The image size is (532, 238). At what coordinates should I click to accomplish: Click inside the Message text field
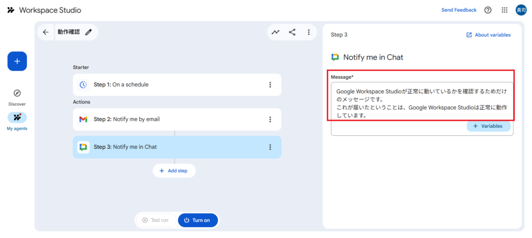coord(421,103)
